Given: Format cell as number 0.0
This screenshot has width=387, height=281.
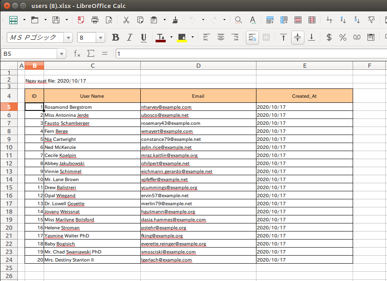Looking at the screenshot, I should pos(356,38).
